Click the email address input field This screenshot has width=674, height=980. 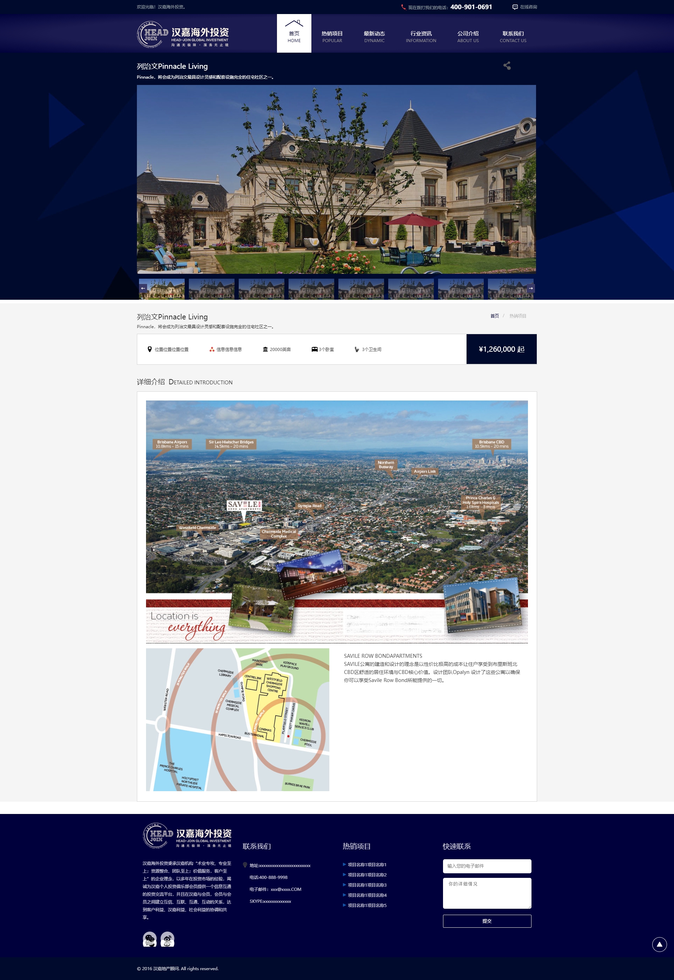[x=487, y=866]
